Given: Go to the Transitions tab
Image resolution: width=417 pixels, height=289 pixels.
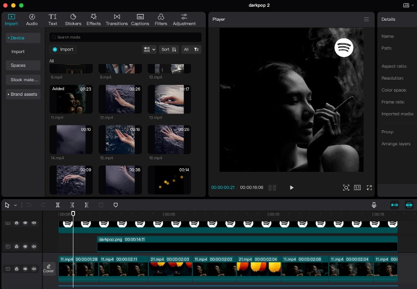Looking at the screenshot, I should tap(117, 20).
